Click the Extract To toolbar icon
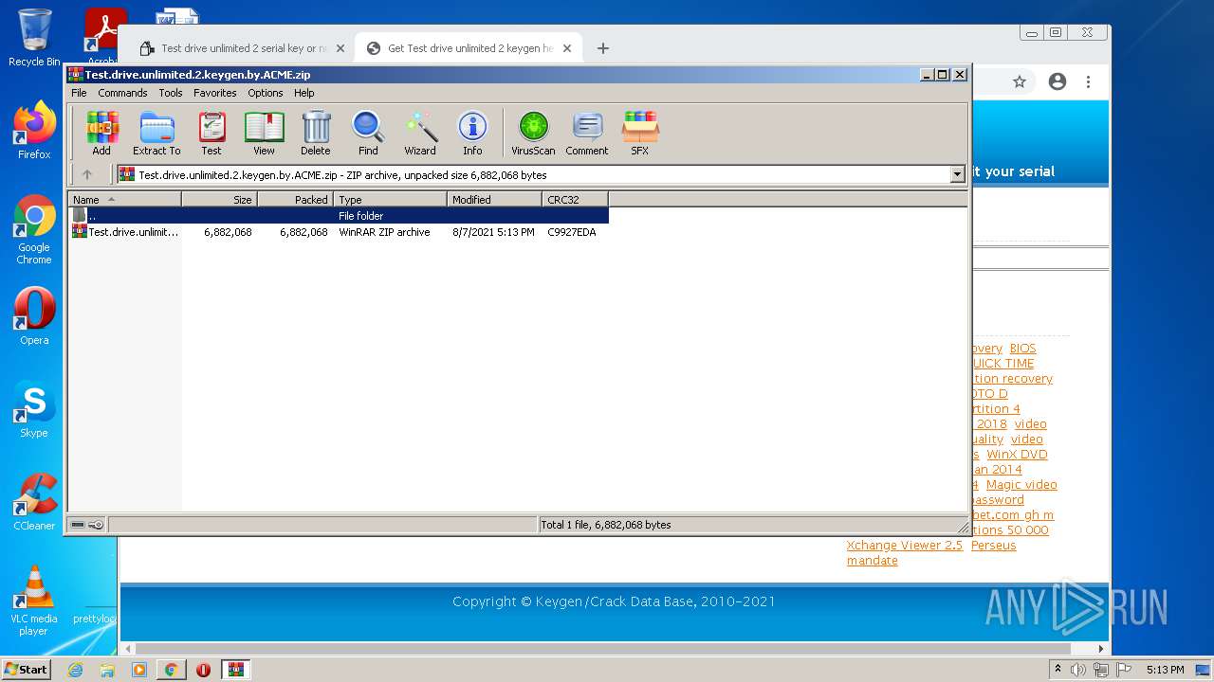The height and width of the screenshot is (682, 1214). [x=156, y=133]
